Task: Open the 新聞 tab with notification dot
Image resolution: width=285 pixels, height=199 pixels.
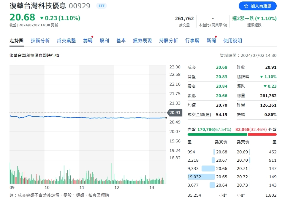Action: point(211,41)
